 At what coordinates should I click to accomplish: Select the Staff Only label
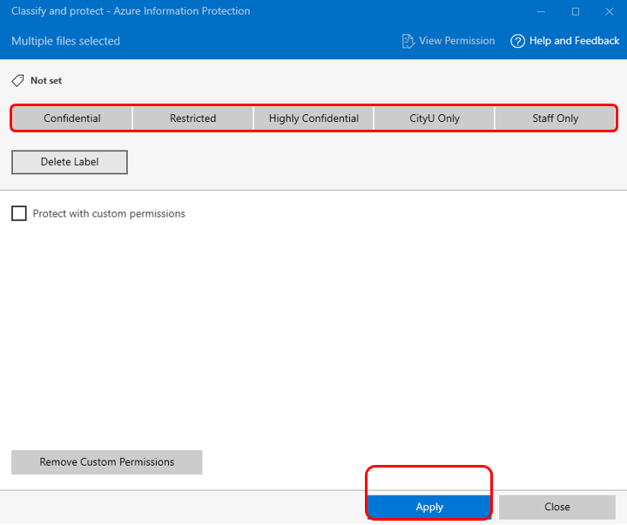tap(555, 118)
